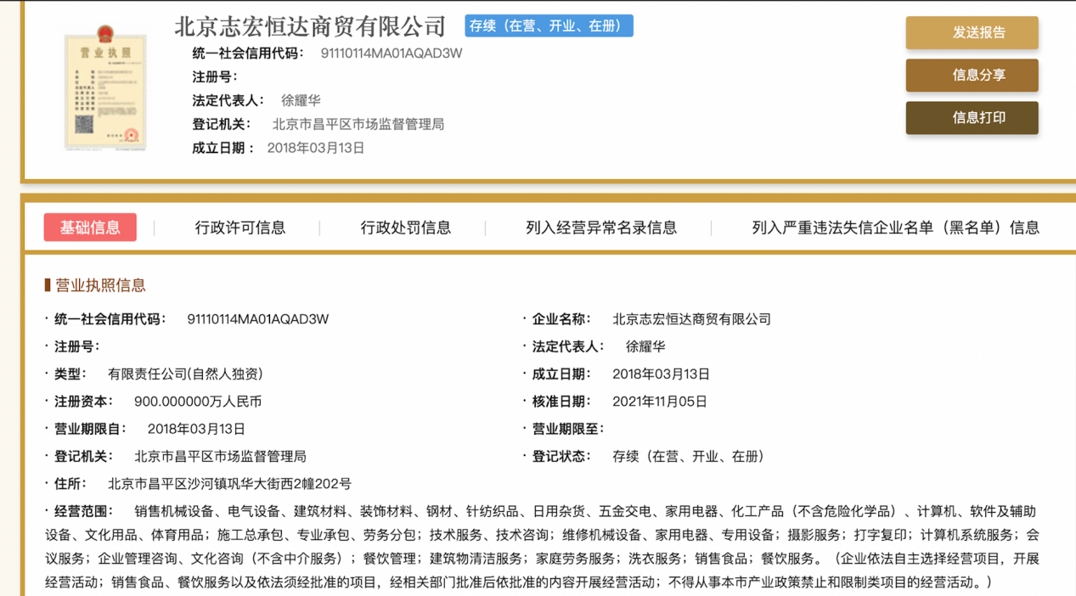Image resolution: width=1076 pixels, height=596 pixels.
Task: Click header registration authority 北京市昌平区市场监督管理局
Action: 358,124
